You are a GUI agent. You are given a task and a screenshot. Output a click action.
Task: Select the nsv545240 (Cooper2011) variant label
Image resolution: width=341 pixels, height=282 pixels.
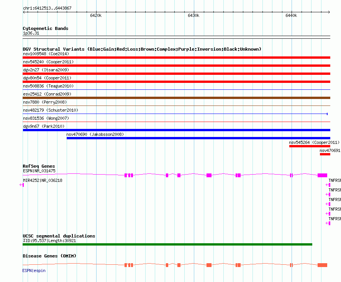(48, 62)
